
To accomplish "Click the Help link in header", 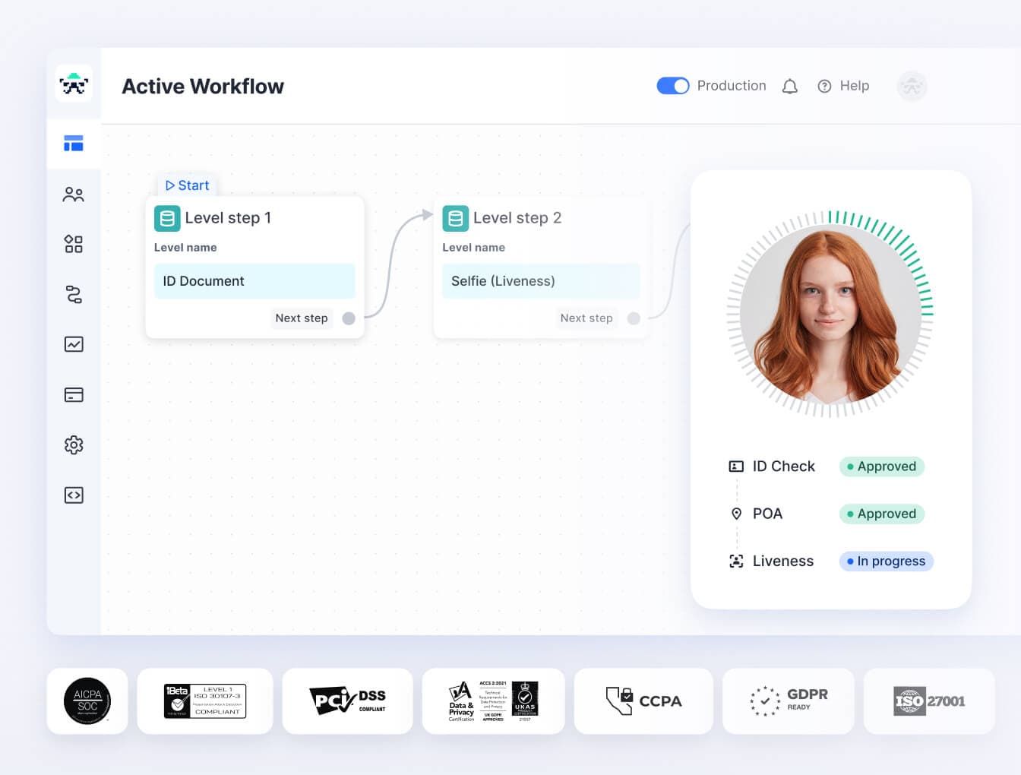I will 843,86.
